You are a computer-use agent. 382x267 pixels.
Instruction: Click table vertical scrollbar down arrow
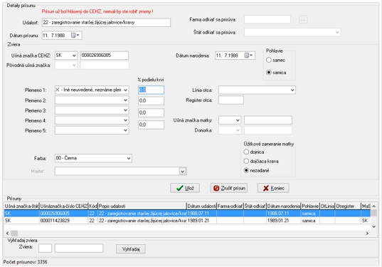click(x=374, y=226)
